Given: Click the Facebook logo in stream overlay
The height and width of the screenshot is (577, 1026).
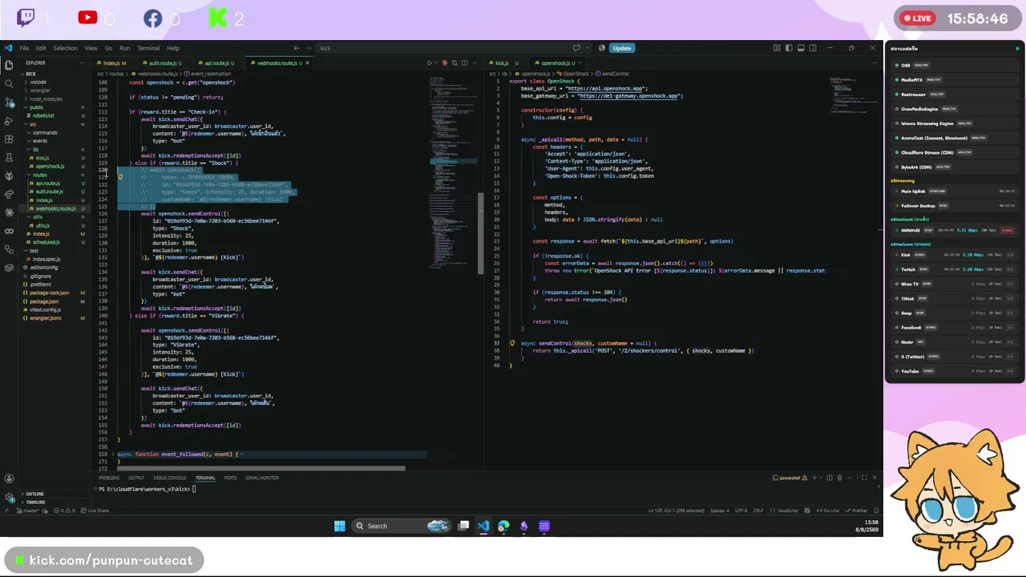Looking at the screenshot, I should [152, 18].
